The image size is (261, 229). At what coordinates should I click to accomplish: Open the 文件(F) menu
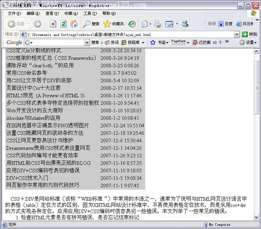pyautogui.click(x=14, y=14)
